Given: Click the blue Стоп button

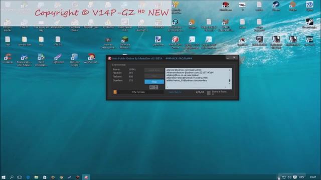Looking at the screenshot, I should click(x=154, y=81).
